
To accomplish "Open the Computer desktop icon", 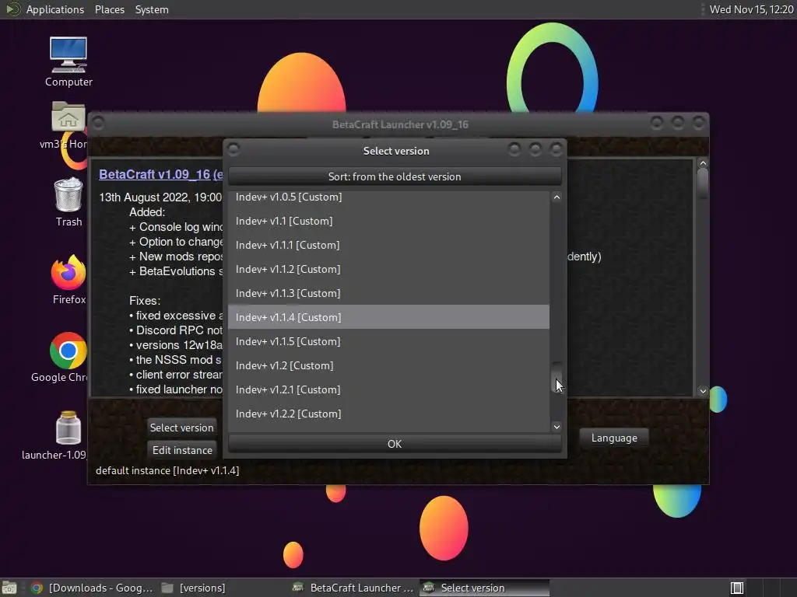I will tap(68, 61).
